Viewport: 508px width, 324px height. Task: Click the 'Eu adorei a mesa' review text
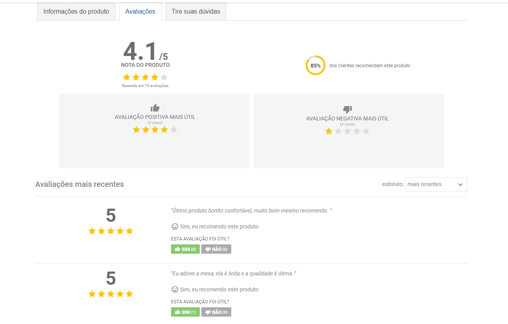pyautogui.click(x=233, y=273)
